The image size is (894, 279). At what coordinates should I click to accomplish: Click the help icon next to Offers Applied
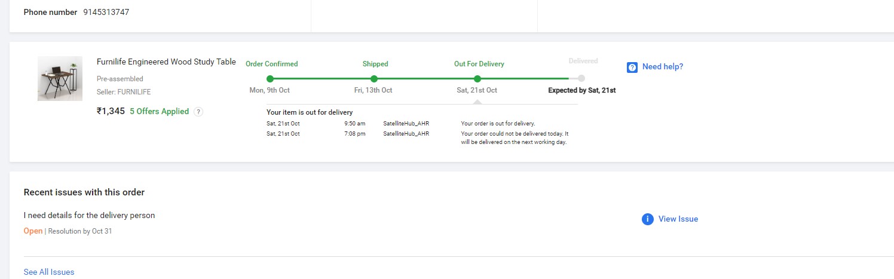point(198,112)
